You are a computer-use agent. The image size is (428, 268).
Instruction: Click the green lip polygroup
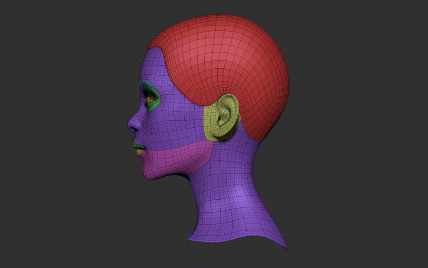(x=138, y=146)
